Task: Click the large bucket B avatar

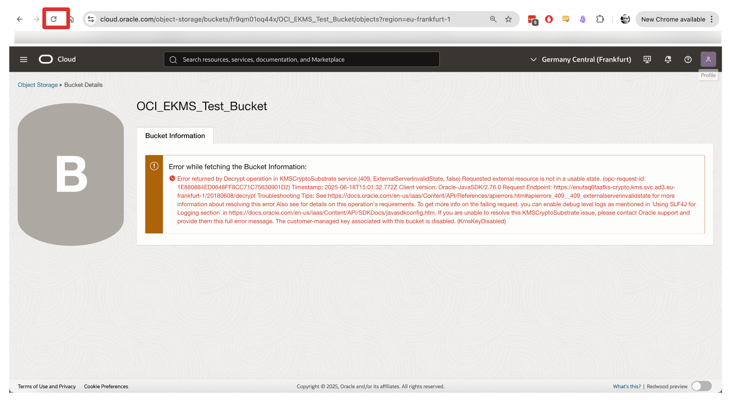Action: coord(71,174)
